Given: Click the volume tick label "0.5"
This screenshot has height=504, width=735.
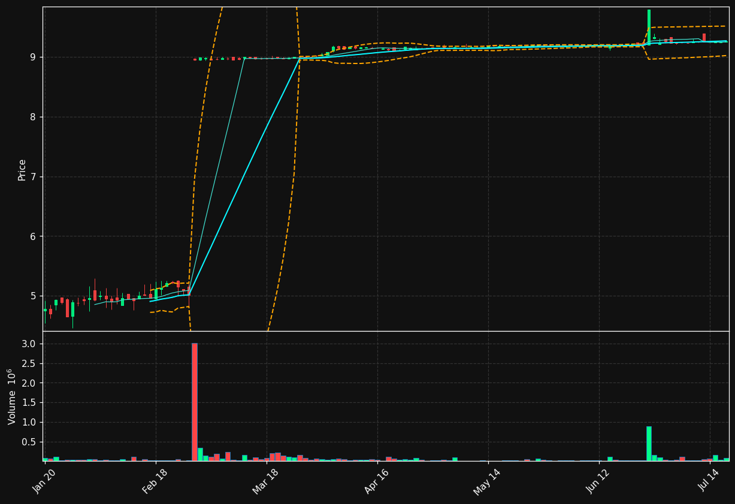Looking at the screenshot, I should 29,442.
